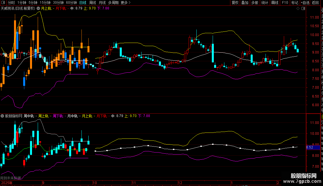The image size is (323, 186).
Task: Activate the 画线 drawing tool
Action: point(275,3)
